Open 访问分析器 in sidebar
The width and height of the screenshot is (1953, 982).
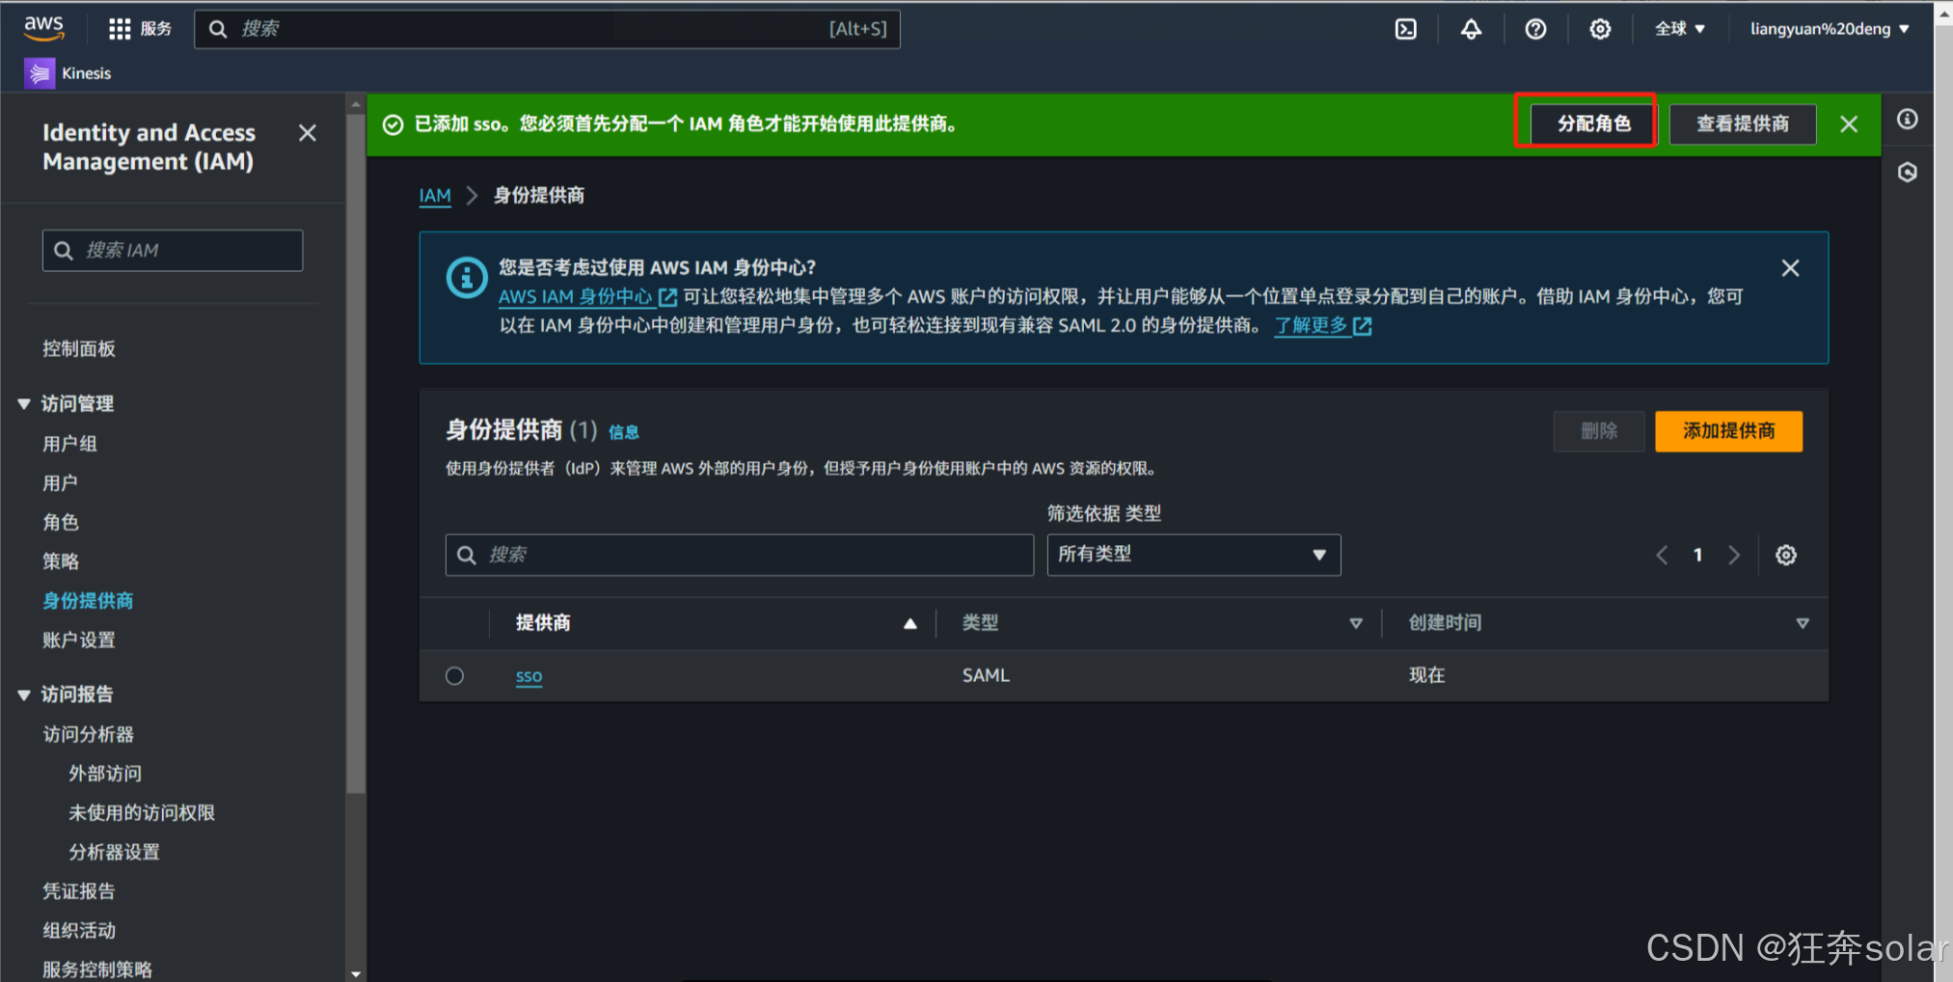point(88,734)
